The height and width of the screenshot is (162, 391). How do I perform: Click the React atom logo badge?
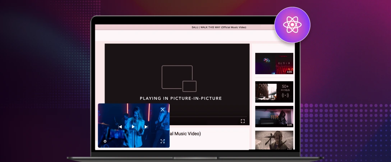292,25
